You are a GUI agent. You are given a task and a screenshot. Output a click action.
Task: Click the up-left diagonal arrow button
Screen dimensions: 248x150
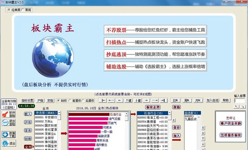coord(236,107)
